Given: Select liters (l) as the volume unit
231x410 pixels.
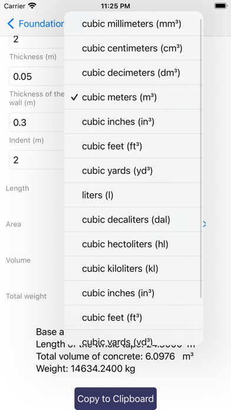Looking at the screenshot, I should [133, 195].
